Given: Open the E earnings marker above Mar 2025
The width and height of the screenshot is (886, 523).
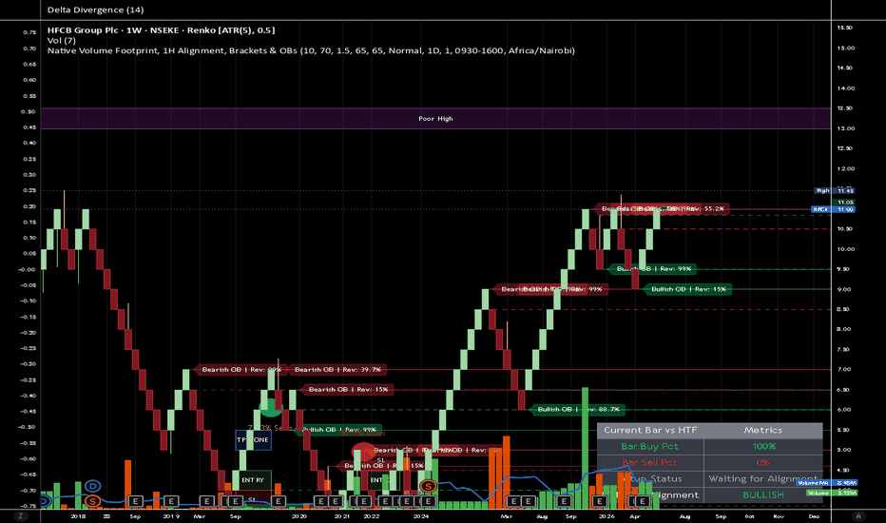Looking at the screenshot, I should tap(513, 501).
